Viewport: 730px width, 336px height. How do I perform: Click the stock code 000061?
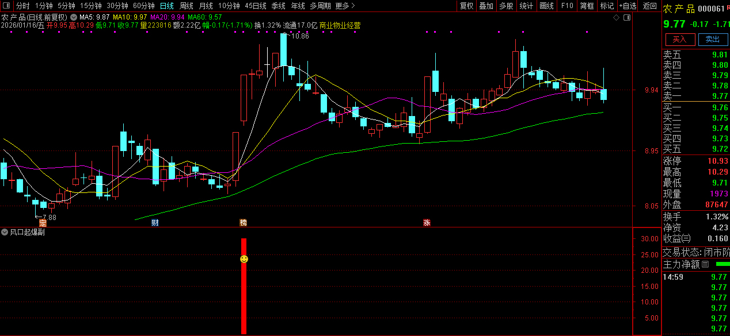[711, 9]
